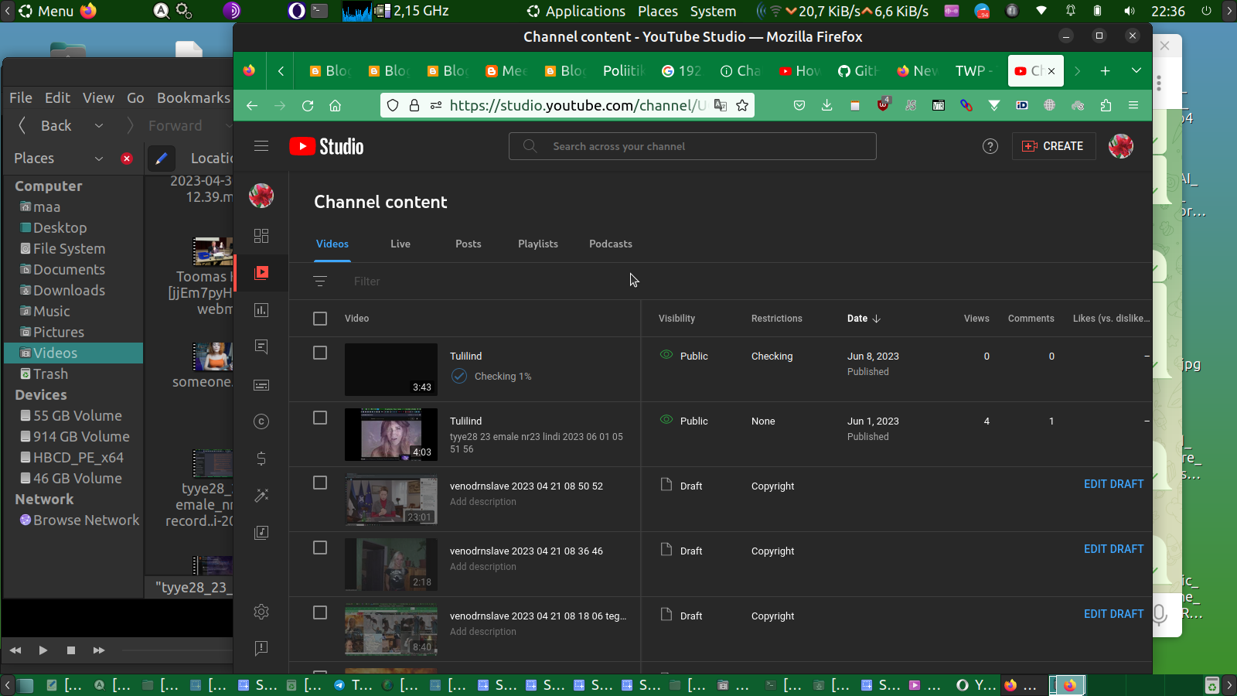Check box for venodrnslave 08 50 52 draft

[320, 483]
